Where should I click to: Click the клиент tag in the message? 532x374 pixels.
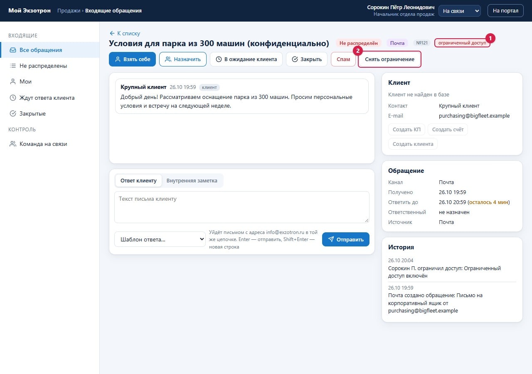pos(209,87)
